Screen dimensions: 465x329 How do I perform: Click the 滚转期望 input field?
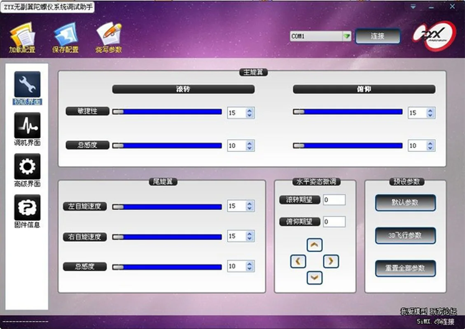(x=334, y=200)
